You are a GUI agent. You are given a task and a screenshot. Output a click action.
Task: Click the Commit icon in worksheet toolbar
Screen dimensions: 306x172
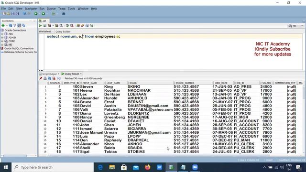pyautogui.click(x=67, y=25)
